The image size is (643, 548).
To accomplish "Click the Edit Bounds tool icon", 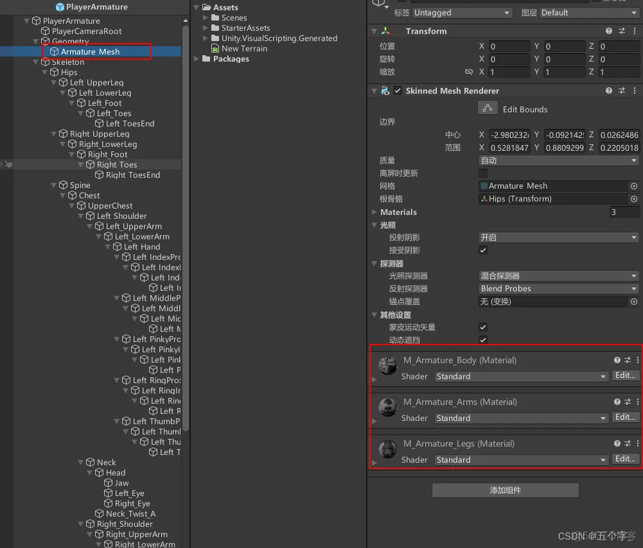I will coord(488,108).
